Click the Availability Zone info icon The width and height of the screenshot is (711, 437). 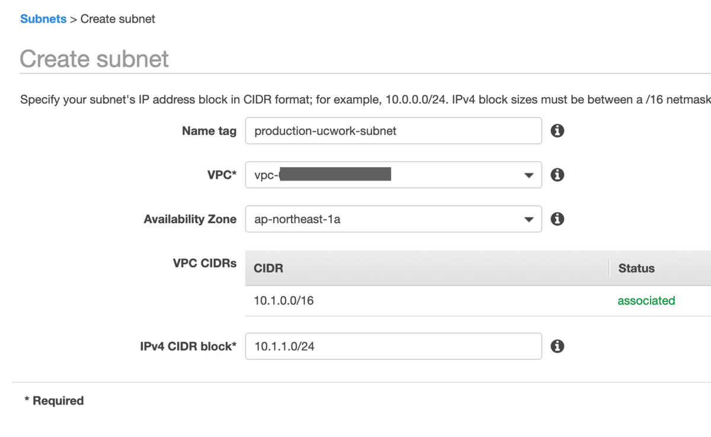(557, 219)
